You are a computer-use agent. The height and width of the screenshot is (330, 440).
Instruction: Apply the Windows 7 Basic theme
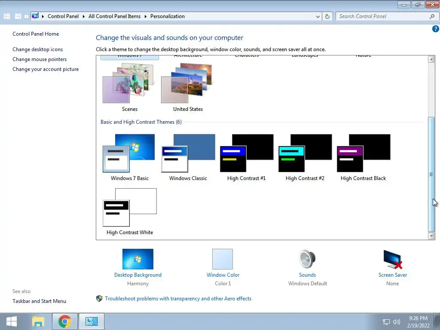click(129, 153)
